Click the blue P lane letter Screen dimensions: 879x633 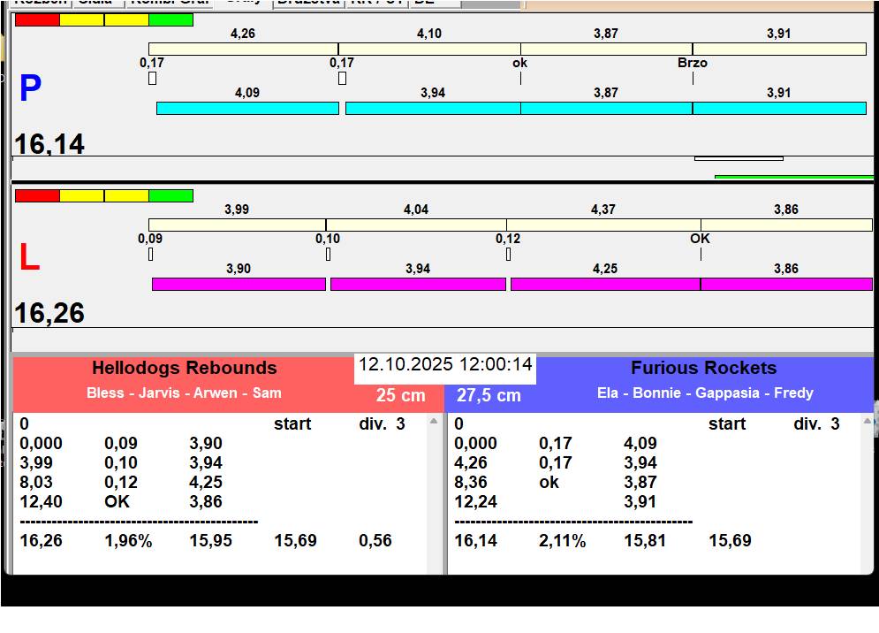[30, 88]
